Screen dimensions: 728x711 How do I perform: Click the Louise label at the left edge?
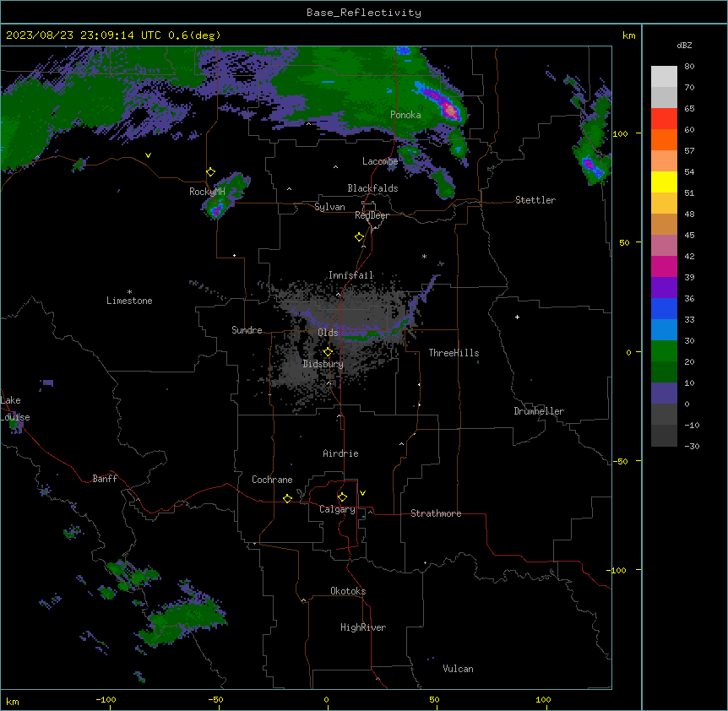click(15, 417)
